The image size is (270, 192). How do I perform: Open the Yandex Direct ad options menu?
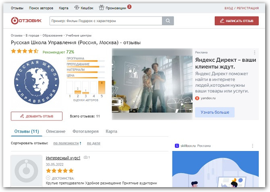254,53
